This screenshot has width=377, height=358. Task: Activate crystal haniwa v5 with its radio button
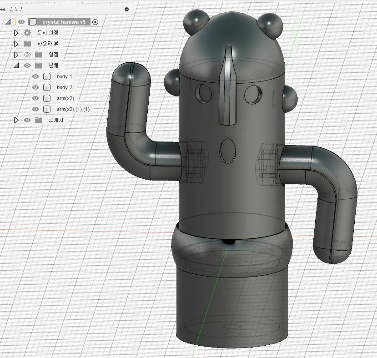pos(95,22)
